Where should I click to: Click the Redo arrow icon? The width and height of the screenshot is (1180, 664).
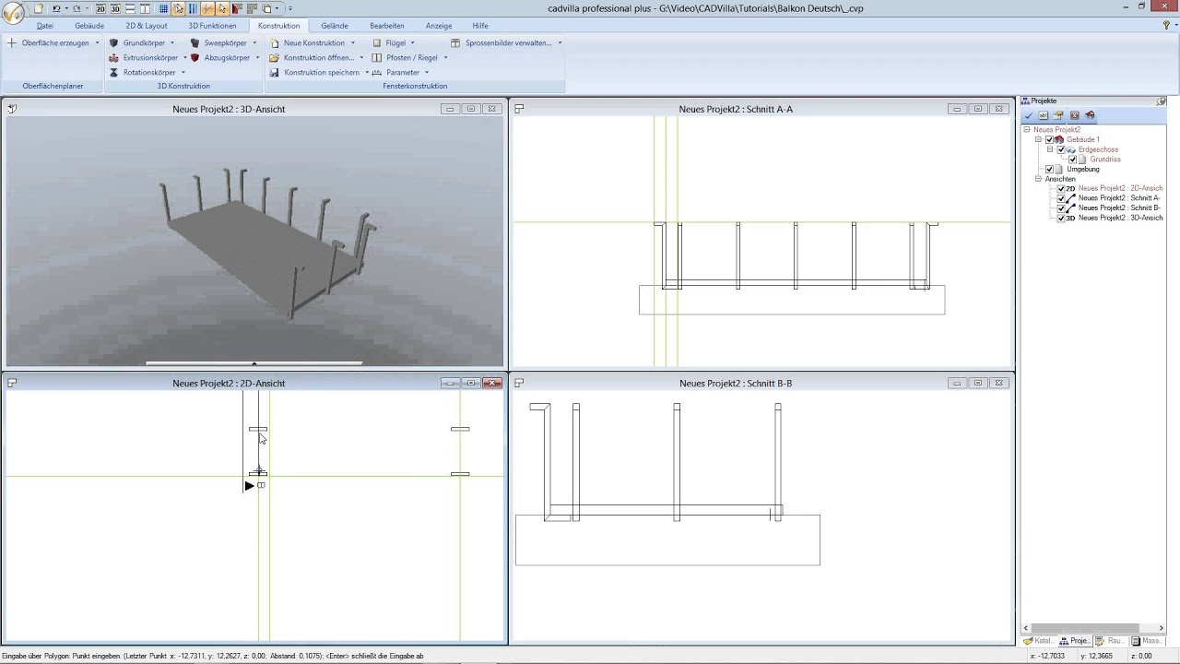pyautogui.click(x=77, y=8)
